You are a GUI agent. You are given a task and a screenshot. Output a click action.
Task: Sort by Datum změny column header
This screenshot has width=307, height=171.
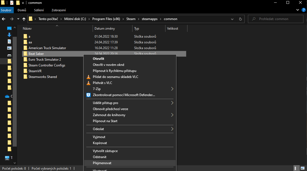point(105,29)
